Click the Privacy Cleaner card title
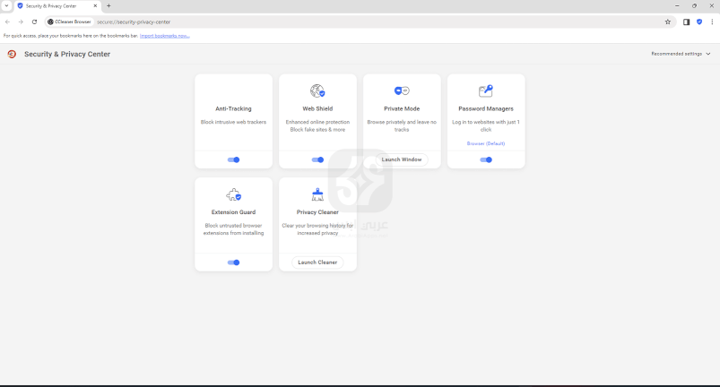720x387 pixels. click(317, 211)
